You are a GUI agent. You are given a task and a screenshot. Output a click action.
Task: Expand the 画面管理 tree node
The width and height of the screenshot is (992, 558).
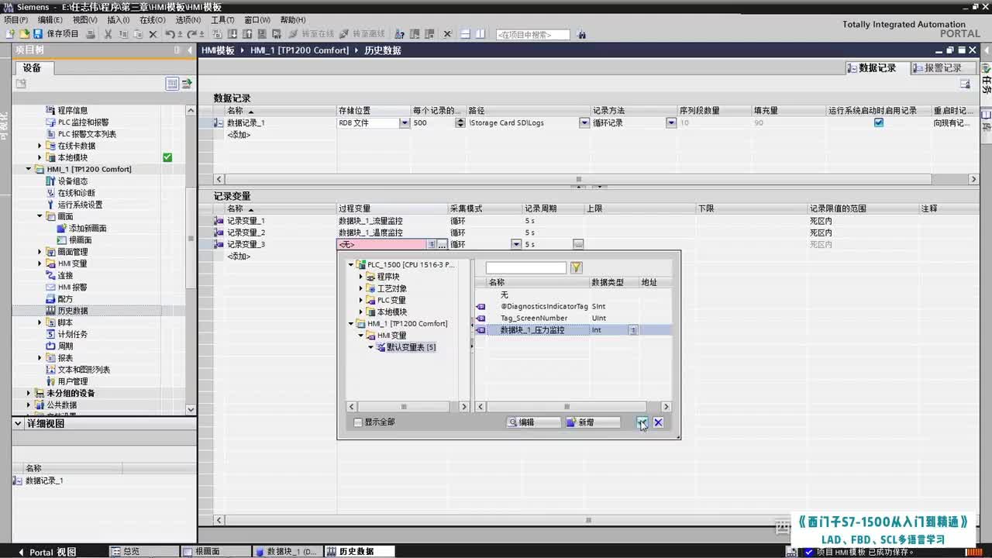40,252
